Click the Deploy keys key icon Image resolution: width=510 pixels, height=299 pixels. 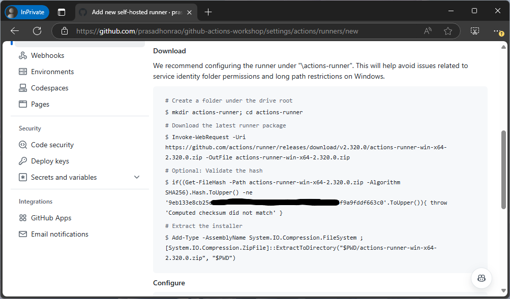pos(23,161)
